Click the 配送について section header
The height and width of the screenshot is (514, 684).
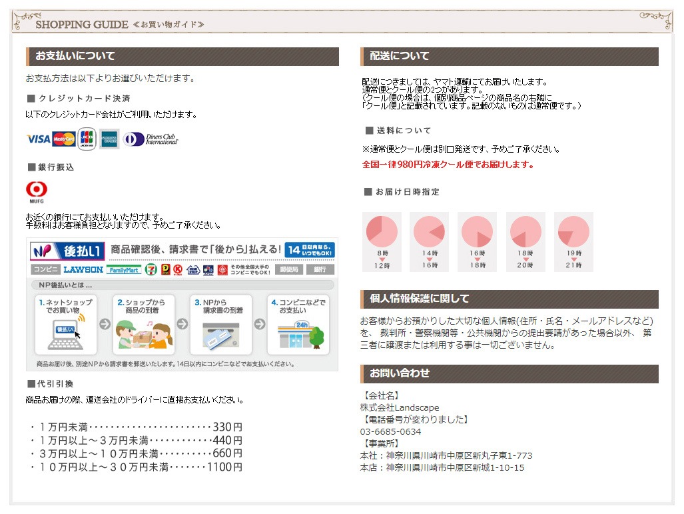(x=510, y=56)
